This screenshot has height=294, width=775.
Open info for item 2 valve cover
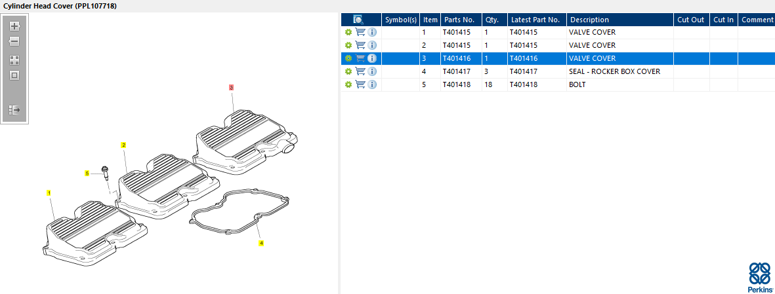pyautogui.click(x=372, y=45)
